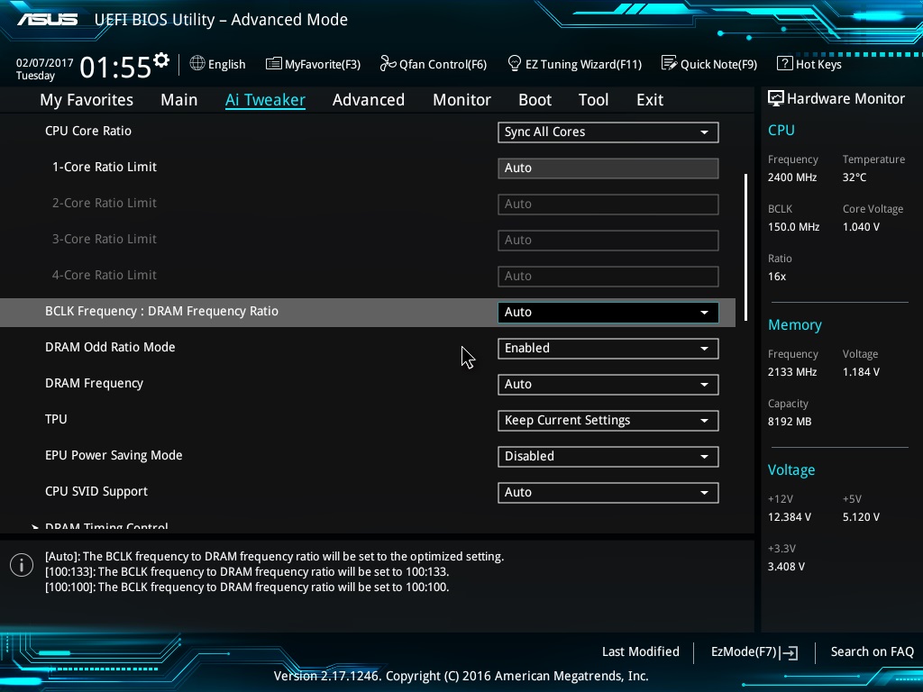
Task: Click the globe language icon
Action: (197, 63)
